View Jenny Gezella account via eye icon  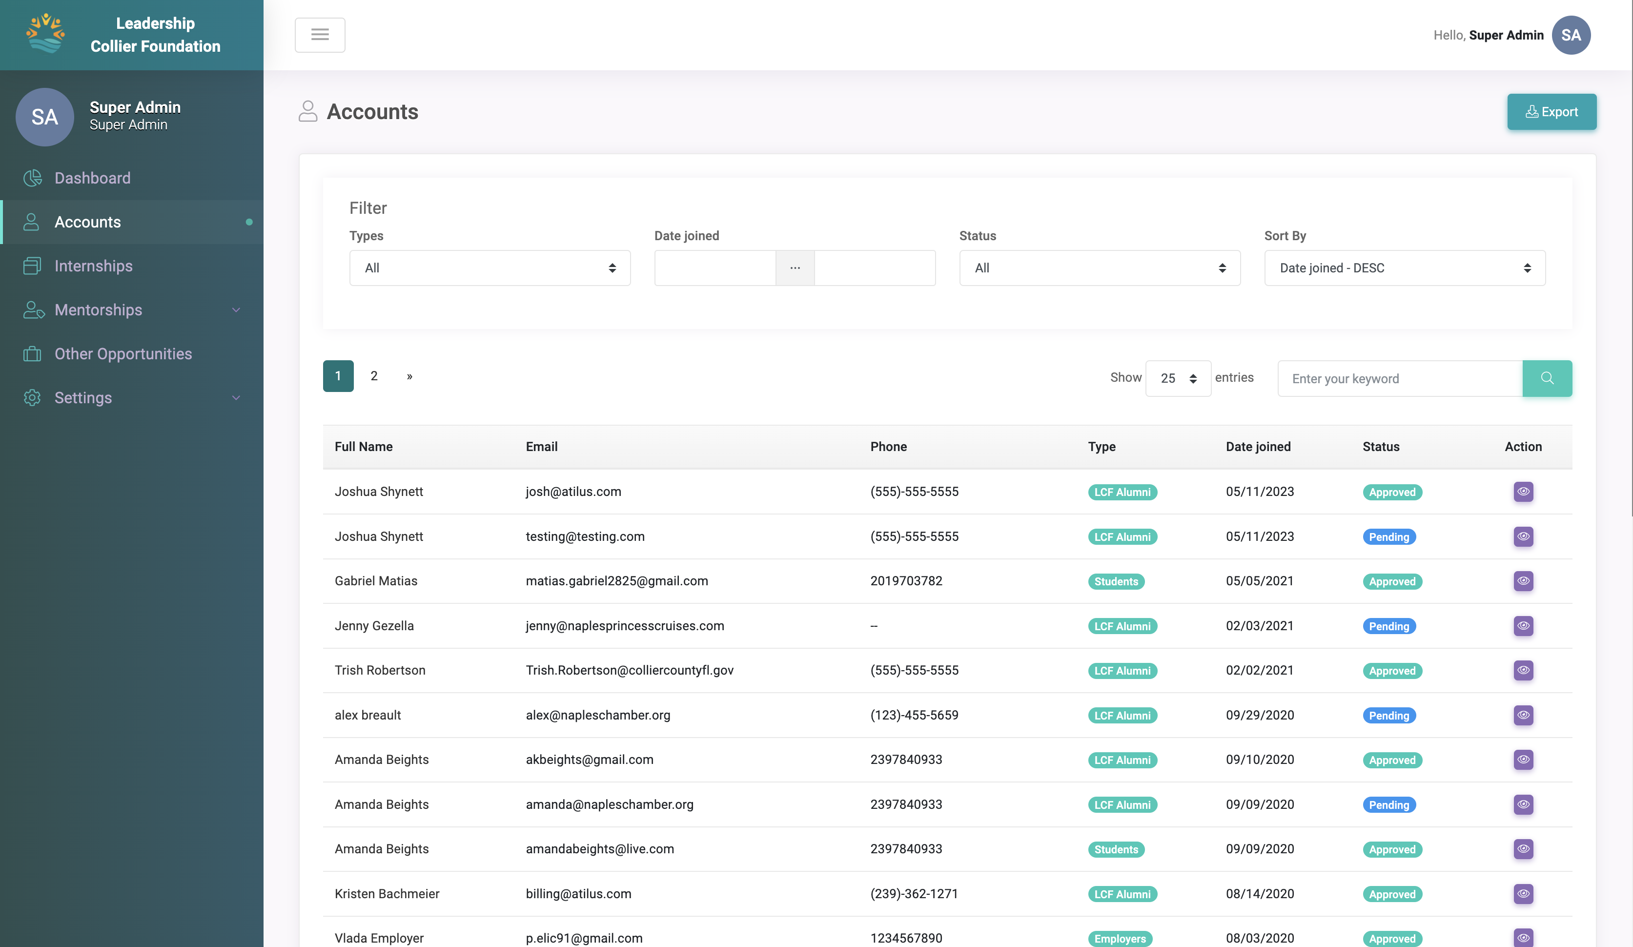(1523, 625)
